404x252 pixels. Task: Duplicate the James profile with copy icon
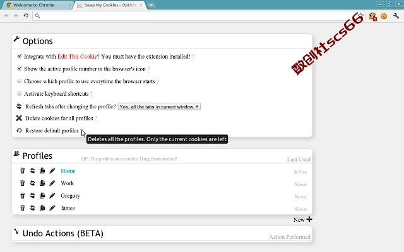[x=42, y=208]
